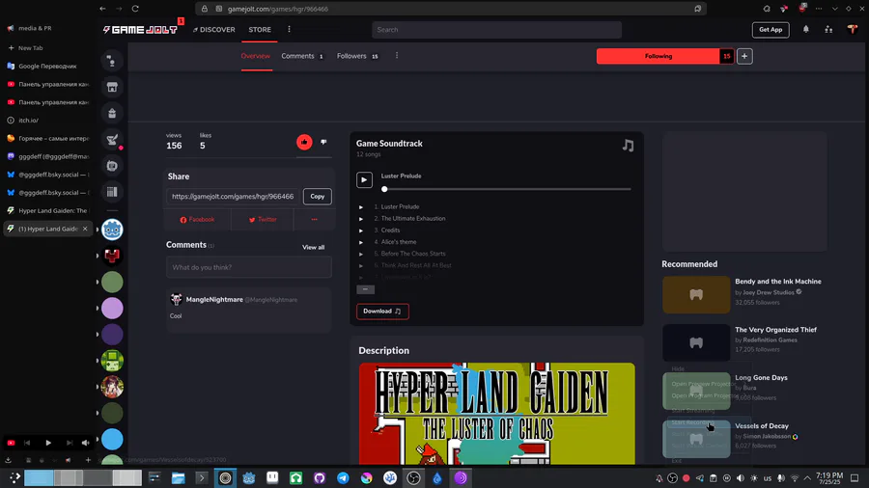Play track 4 Alice's theme
The height and width of the screenshot is (488, 869).
tap(361, 242)
